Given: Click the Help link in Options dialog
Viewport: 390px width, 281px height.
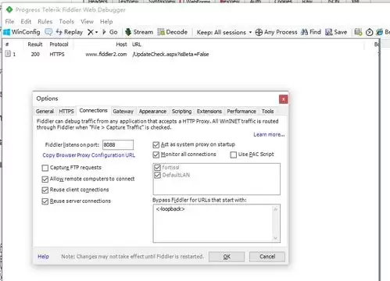Looking at the screenshot, I should click(43, 257).
